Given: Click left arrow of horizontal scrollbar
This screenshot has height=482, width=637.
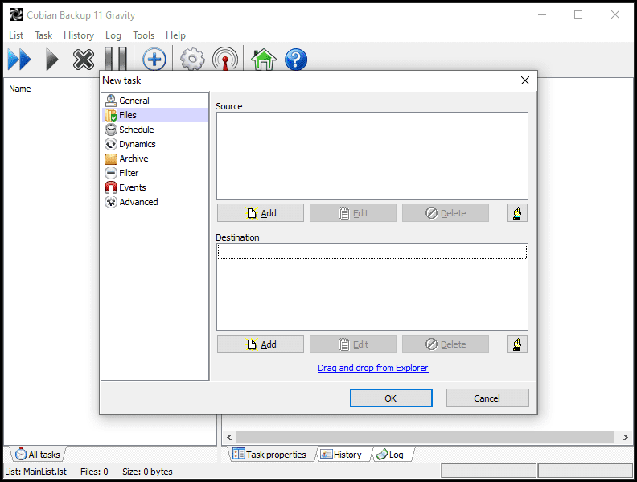Looking at the screenshot, I should pyautogui.click(x=229, y=437).
